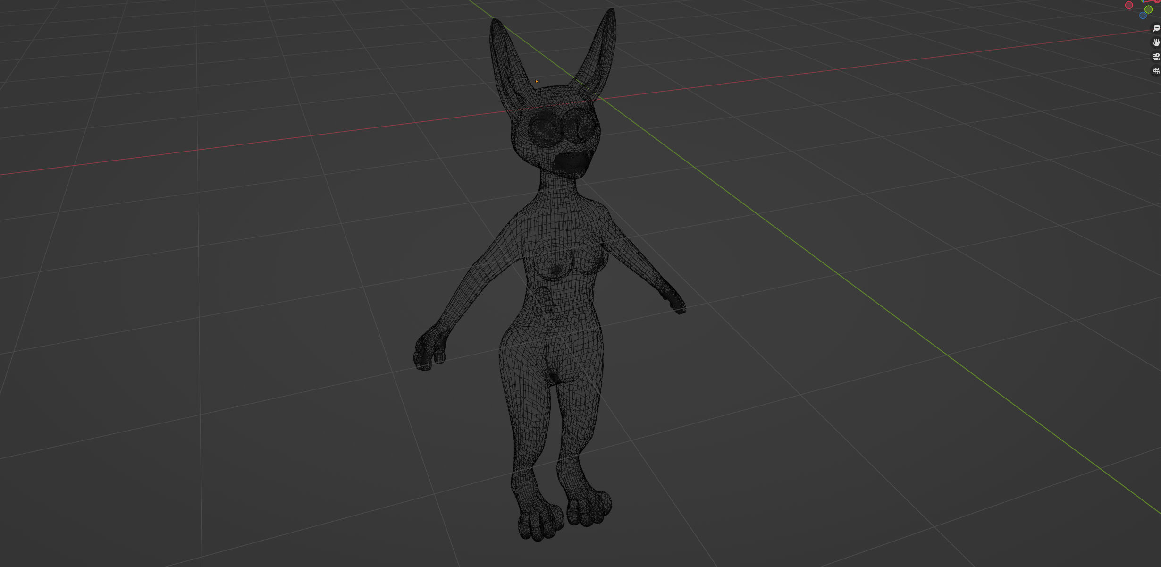Click the blue Z axis gizmo circle
Viewport: 1161px width, 567px height.
(1143, 16)
